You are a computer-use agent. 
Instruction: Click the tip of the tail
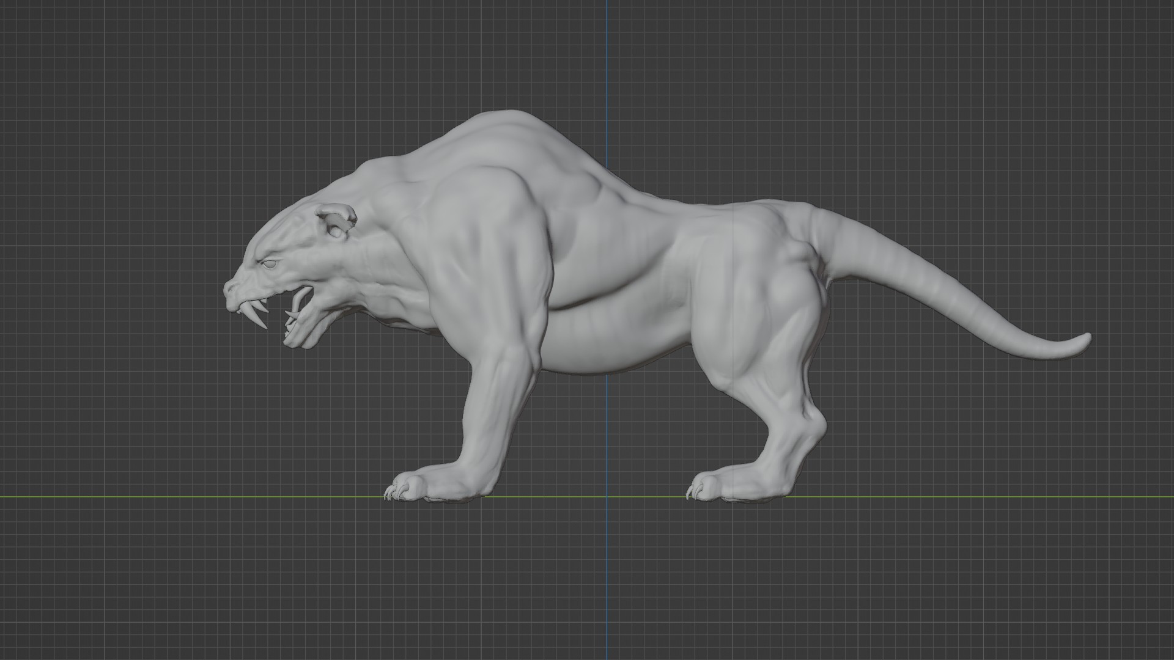click(1085, 337)
